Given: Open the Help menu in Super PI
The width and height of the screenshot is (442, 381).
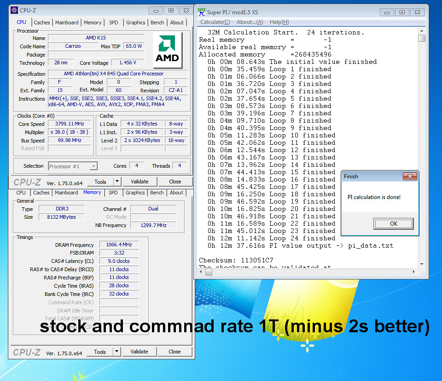Looking at the screenshot, I should tap(279, 22).
